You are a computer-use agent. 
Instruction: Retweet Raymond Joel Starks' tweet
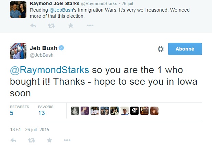click(x=52, y=25)
